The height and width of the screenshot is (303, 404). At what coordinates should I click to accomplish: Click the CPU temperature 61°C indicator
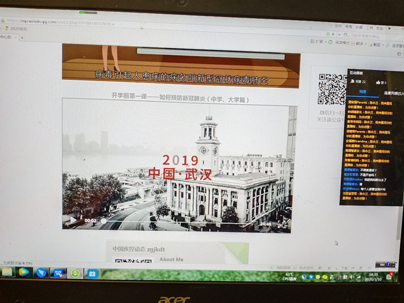(x=289, y=276)
